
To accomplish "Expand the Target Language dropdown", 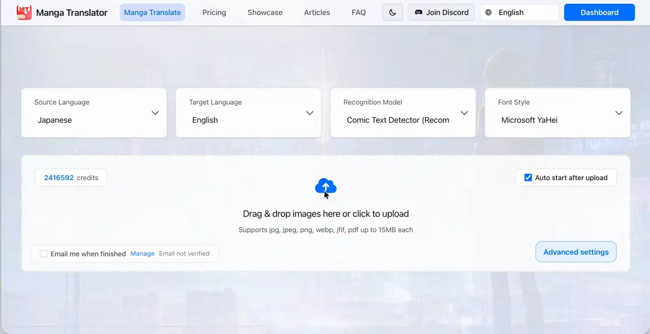I will [x=248, y=113].
